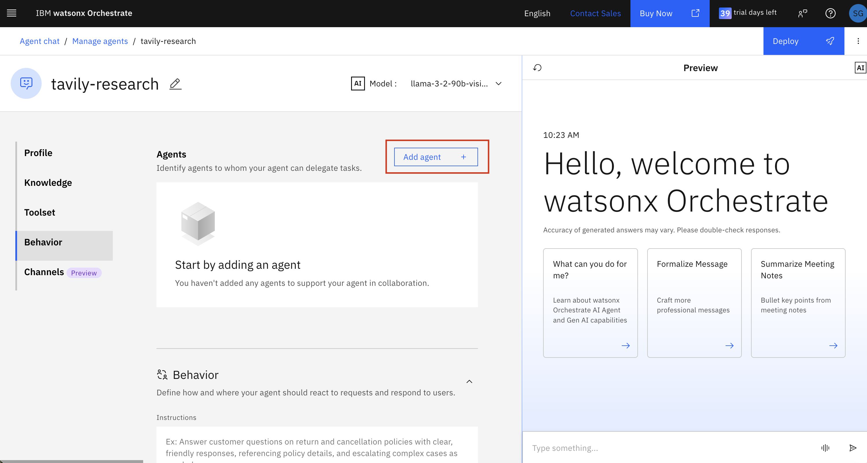867x463 pixels.
Task: Toggle the AI details panel in Preview
Action: [x=860, y=68]
